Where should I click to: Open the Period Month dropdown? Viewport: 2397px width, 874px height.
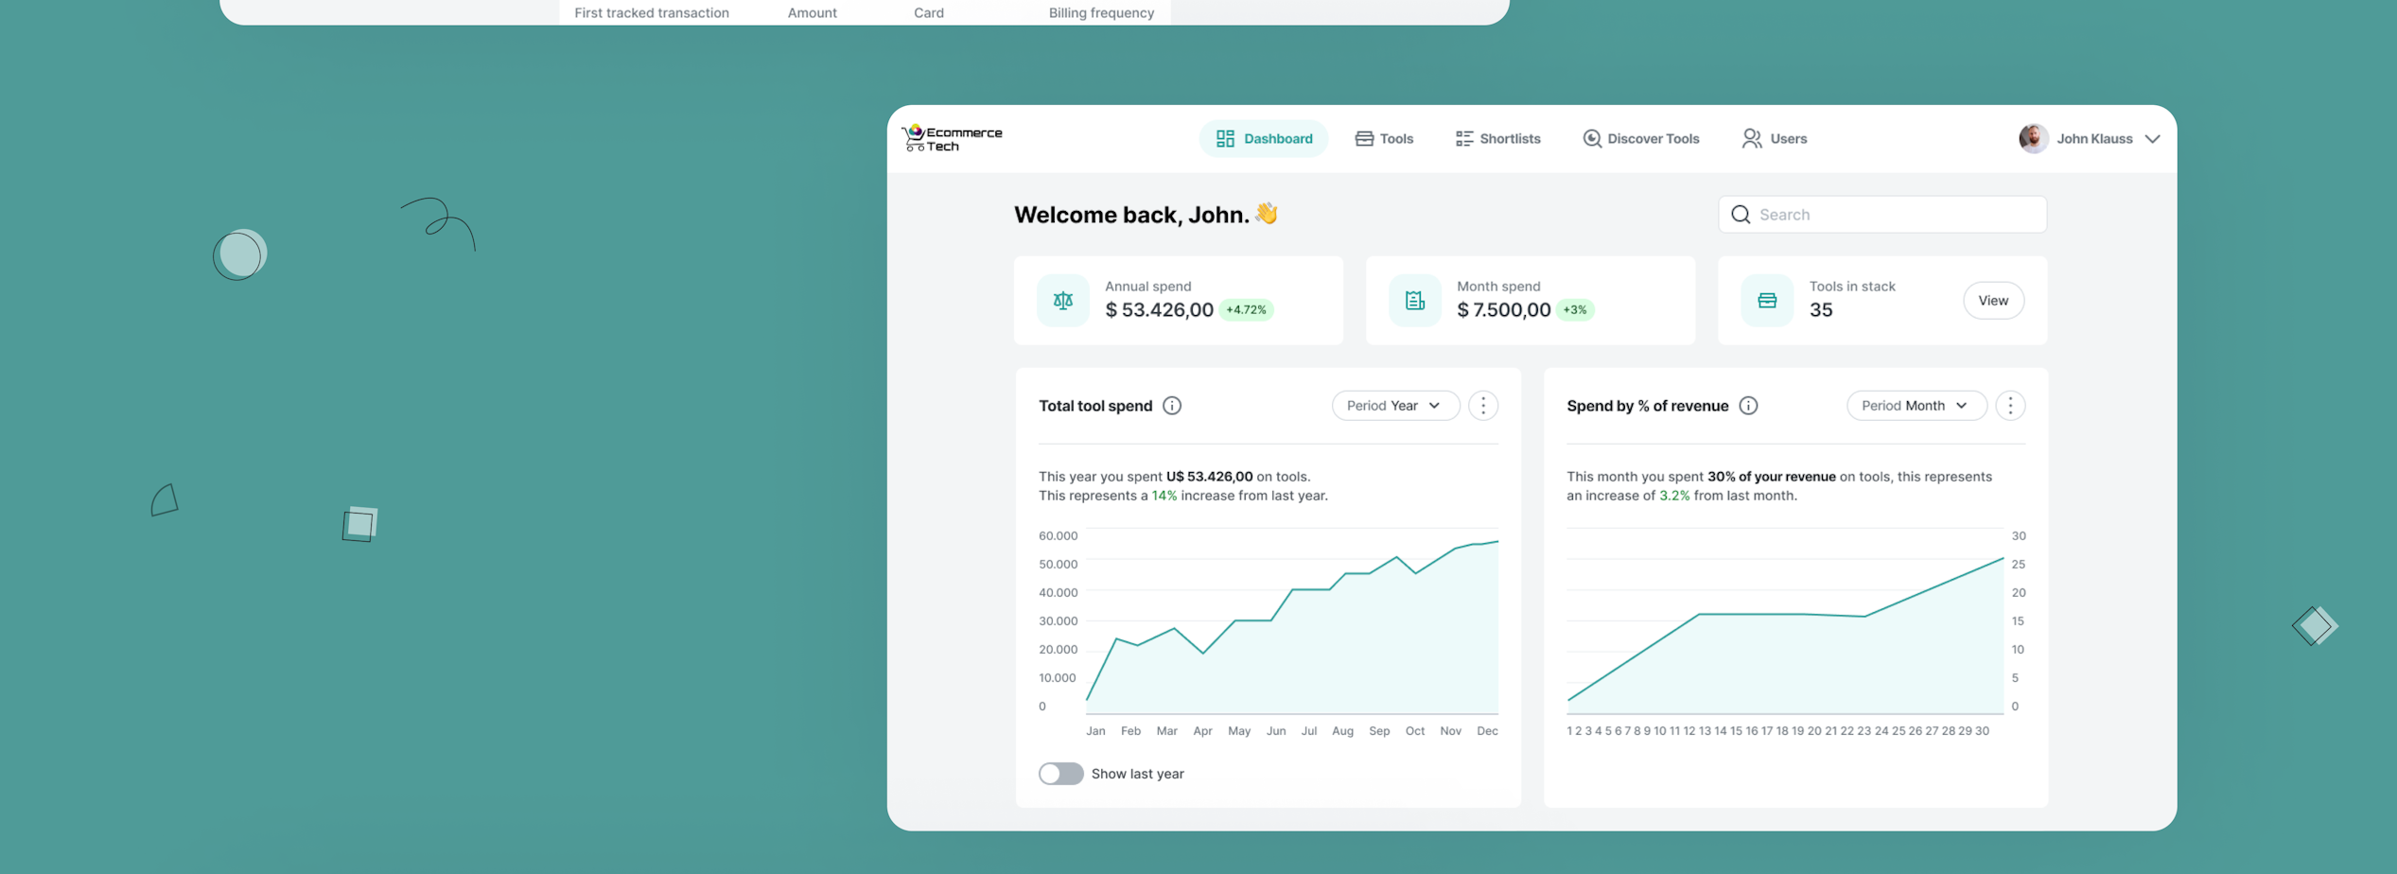(x=1916, y=406)
